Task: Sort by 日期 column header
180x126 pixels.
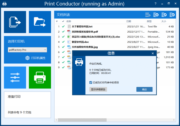Action: tap(135, 21)
